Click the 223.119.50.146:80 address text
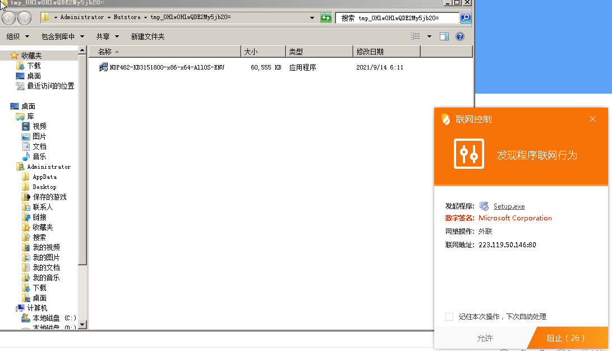This screenshot has width=612, height=351. click(508, 245)
